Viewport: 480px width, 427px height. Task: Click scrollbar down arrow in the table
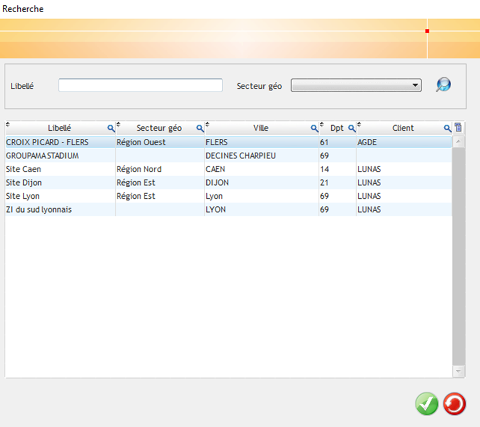click(x=459, y=372)
